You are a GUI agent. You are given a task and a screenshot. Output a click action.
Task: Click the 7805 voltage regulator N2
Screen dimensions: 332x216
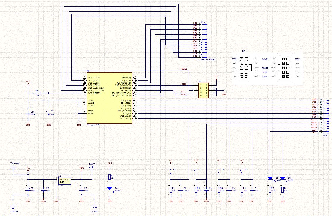coord(65,181)
